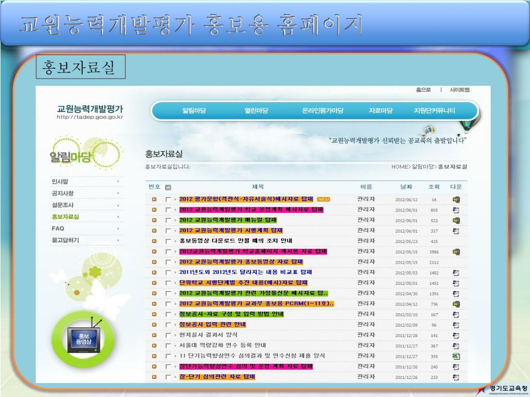Screen dimensions: 530x397
Task: Open 정보공시-자료 구성 및 입력 방법 안내
Action: (x=231, y=314)
